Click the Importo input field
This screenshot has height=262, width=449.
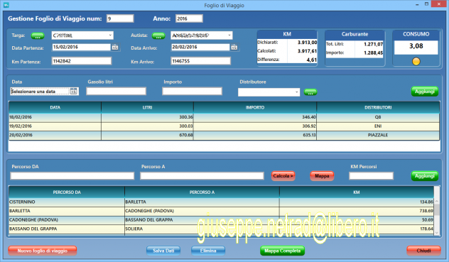[192, 92]
